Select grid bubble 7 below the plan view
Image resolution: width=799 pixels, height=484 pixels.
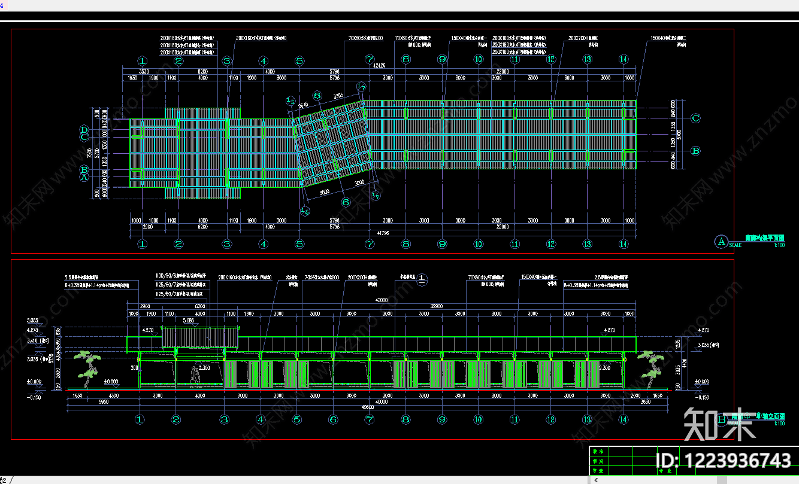coord(370,243)
